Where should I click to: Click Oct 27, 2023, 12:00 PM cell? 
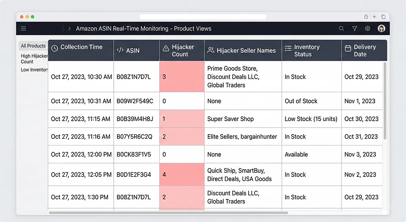pyautogui.click(x=81, y=155)
